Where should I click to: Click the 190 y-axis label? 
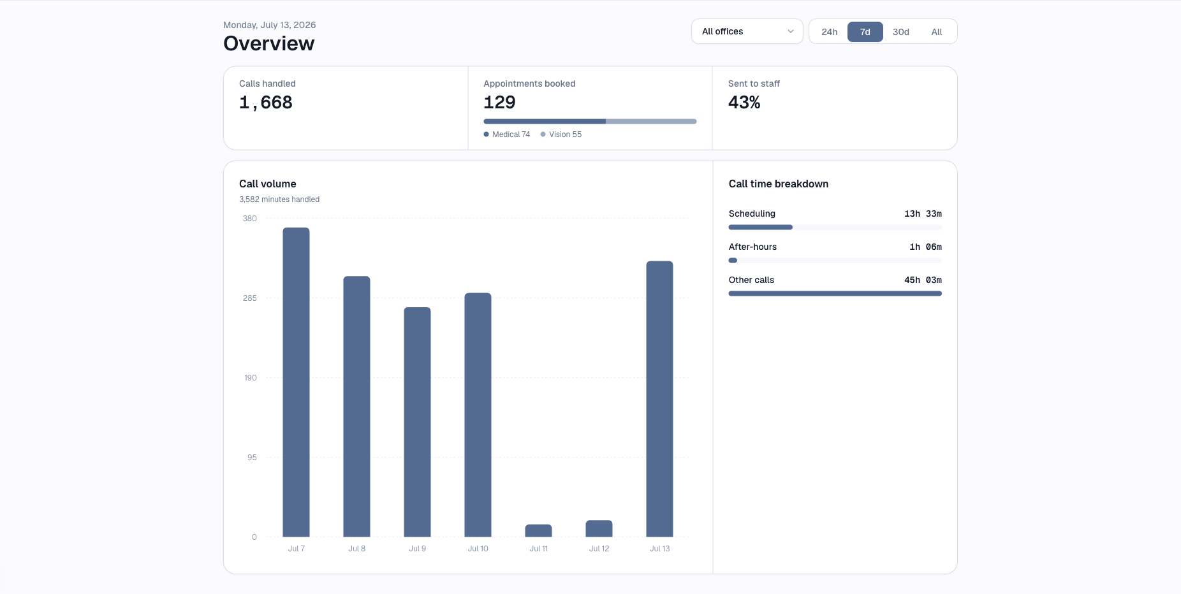point(250,378)
